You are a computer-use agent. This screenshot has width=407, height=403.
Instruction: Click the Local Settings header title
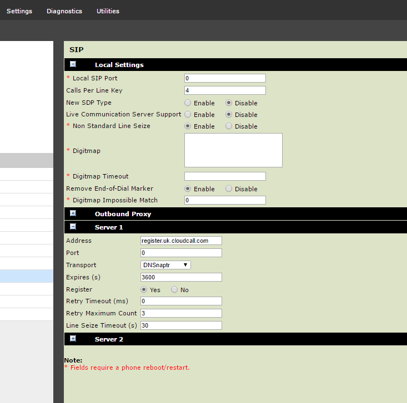point(119,65)
